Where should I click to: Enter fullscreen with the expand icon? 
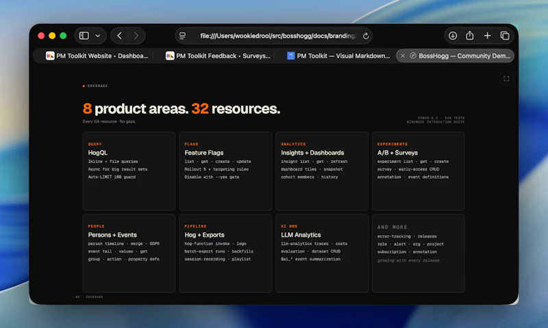point(506,79)
